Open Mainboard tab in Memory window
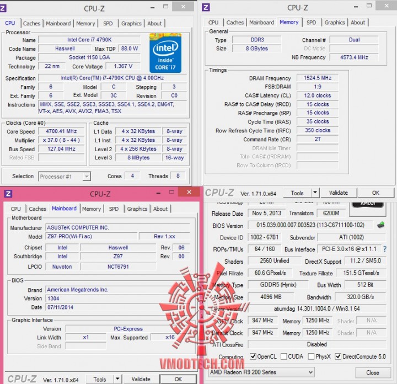This screenshot has height=384, width=397. point(261,22)
